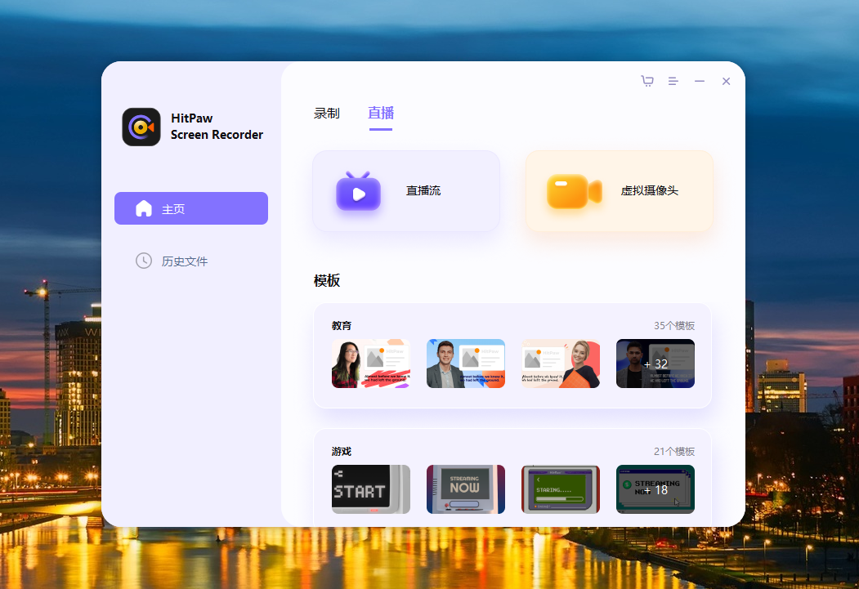Select the STREAMING NOW game template
This screenshot has height=589, width=859.
[466, 489]
